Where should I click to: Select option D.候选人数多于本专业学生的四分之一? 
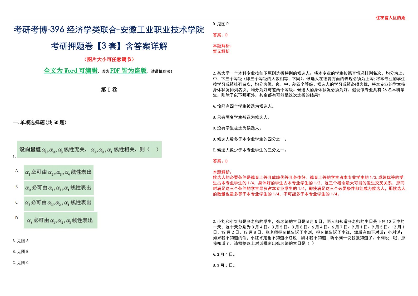click(x=250, y=139)
